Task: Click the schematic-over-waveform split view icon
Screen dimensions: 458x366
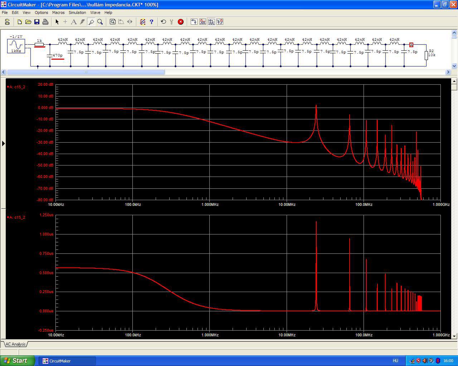Action: tap(211, 22)
